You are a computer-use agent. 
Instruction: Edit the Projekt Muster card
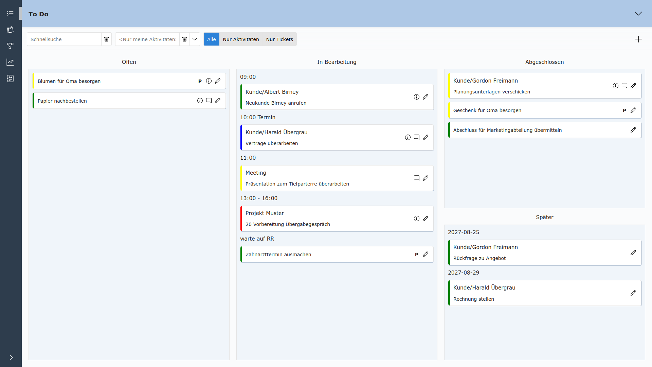(x=425, y=219)
